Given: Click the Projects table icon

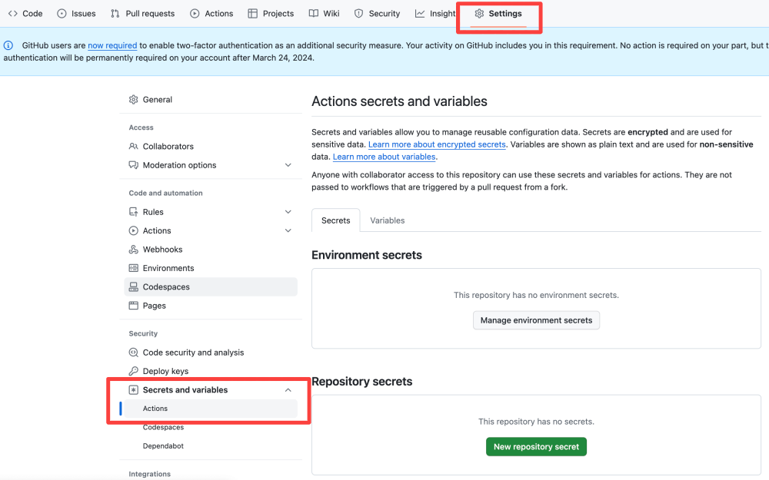Looking at the screenshot, I should pos(252,14).
